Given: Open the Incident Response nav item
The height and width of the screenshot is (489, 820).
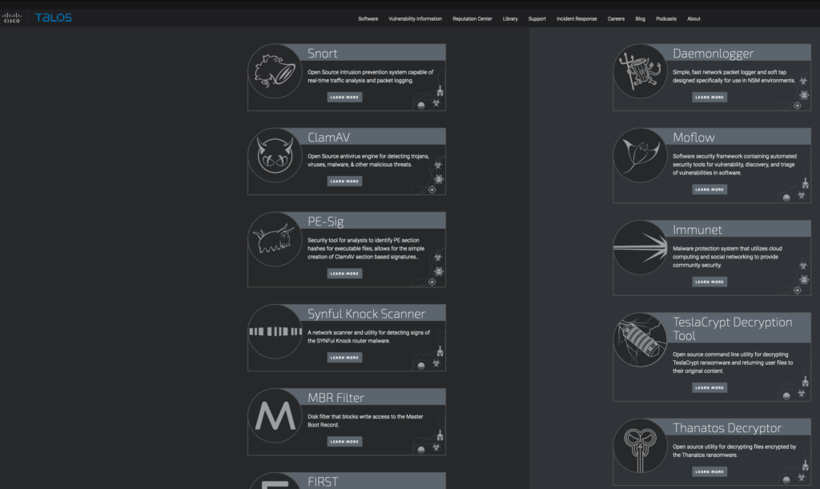Looking at the screenshot, I should (577, 18).
